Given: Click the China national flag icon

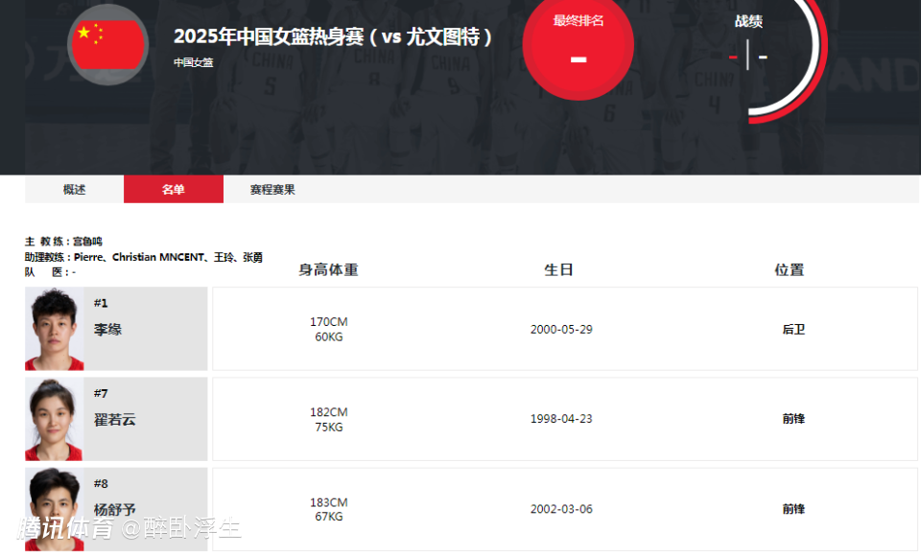Looking at the screenshot, I should 108,45.
